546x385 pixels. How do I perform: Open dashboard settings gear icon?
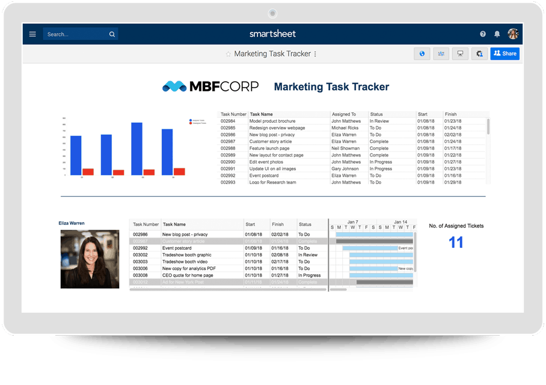click(479, 54)
